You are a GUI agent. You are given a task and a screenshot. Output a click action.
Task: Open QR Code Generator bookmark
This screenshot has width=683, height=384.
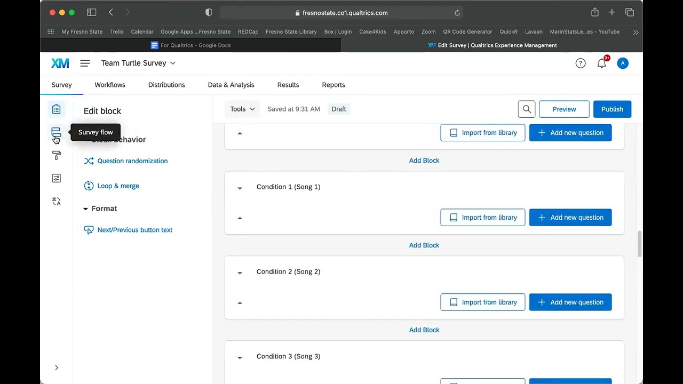467,32
